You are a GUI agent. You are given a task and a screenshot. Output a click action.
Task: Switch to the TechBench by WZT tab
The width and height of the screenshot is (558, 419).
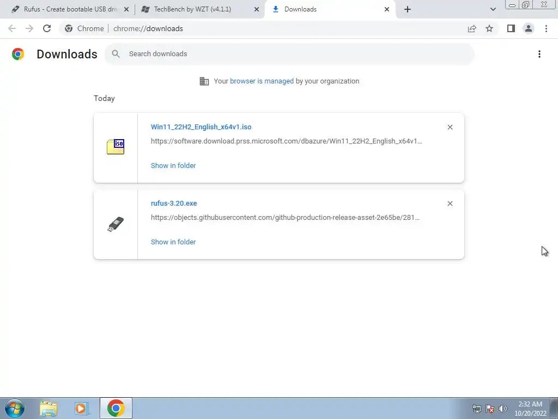(x=199, y=9)
